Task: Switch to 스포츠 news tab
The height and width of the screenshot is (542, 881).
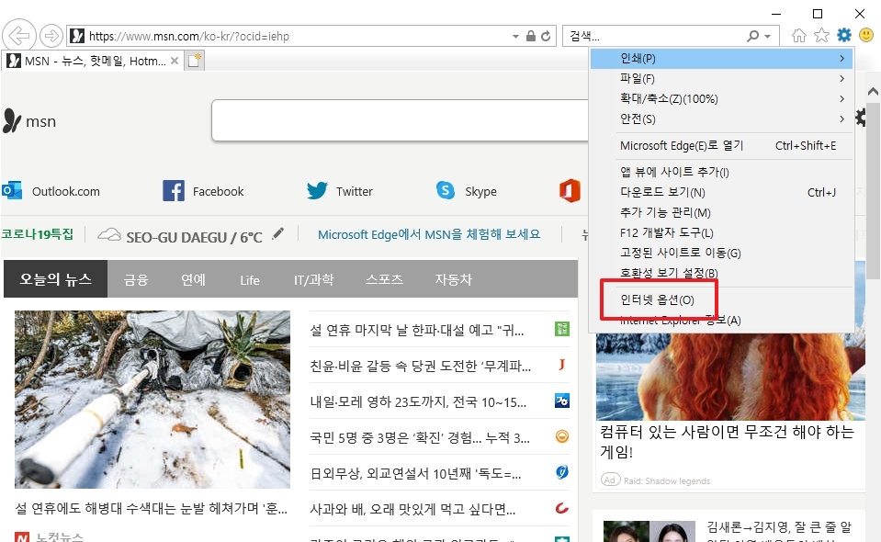Action: (x=384, y=279)
